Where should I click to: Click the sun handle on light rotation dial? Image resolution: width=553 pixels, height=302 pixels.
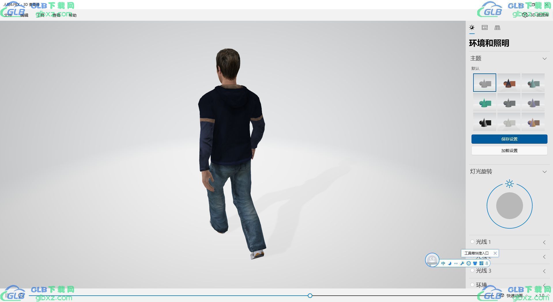coord(509,184)
